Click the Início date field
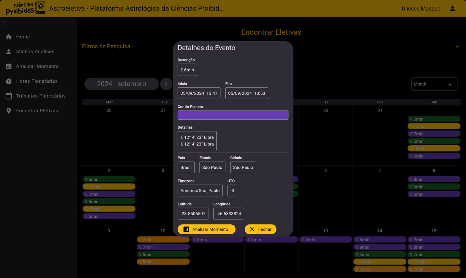This screenshot has height=278, width=466. tap(199, 93)
